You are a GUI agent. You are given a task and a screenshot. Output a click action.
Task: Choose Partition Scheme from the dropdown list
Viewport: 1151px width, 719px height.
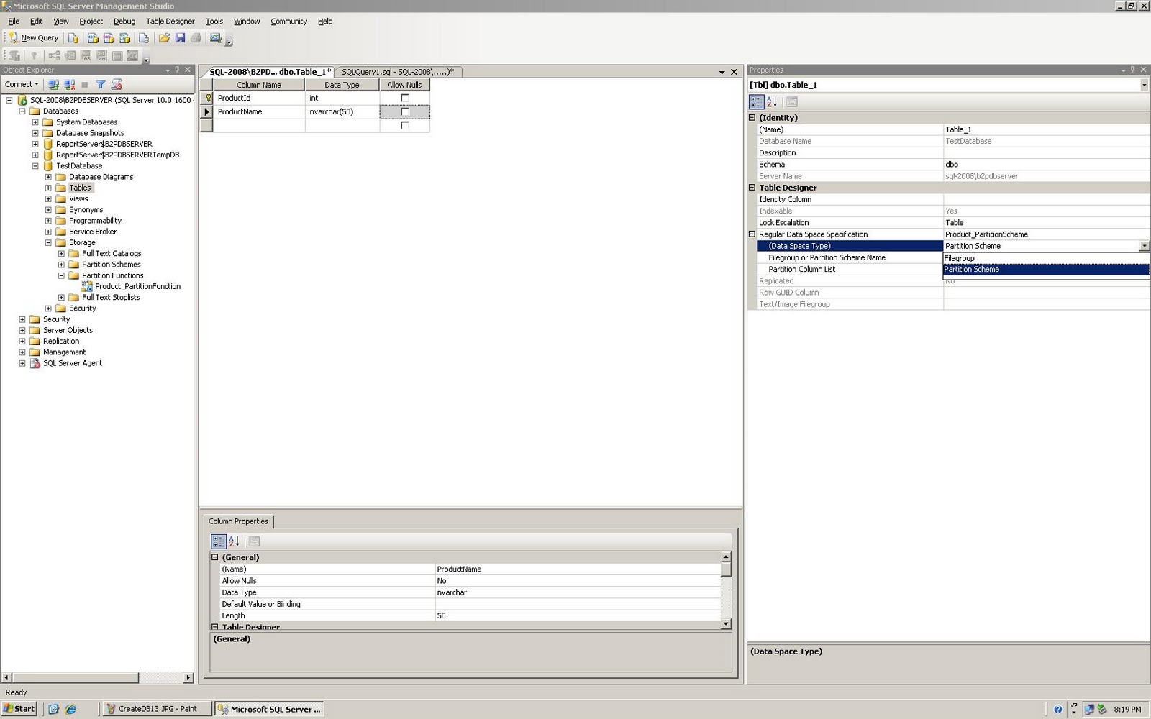[1046, 270]
